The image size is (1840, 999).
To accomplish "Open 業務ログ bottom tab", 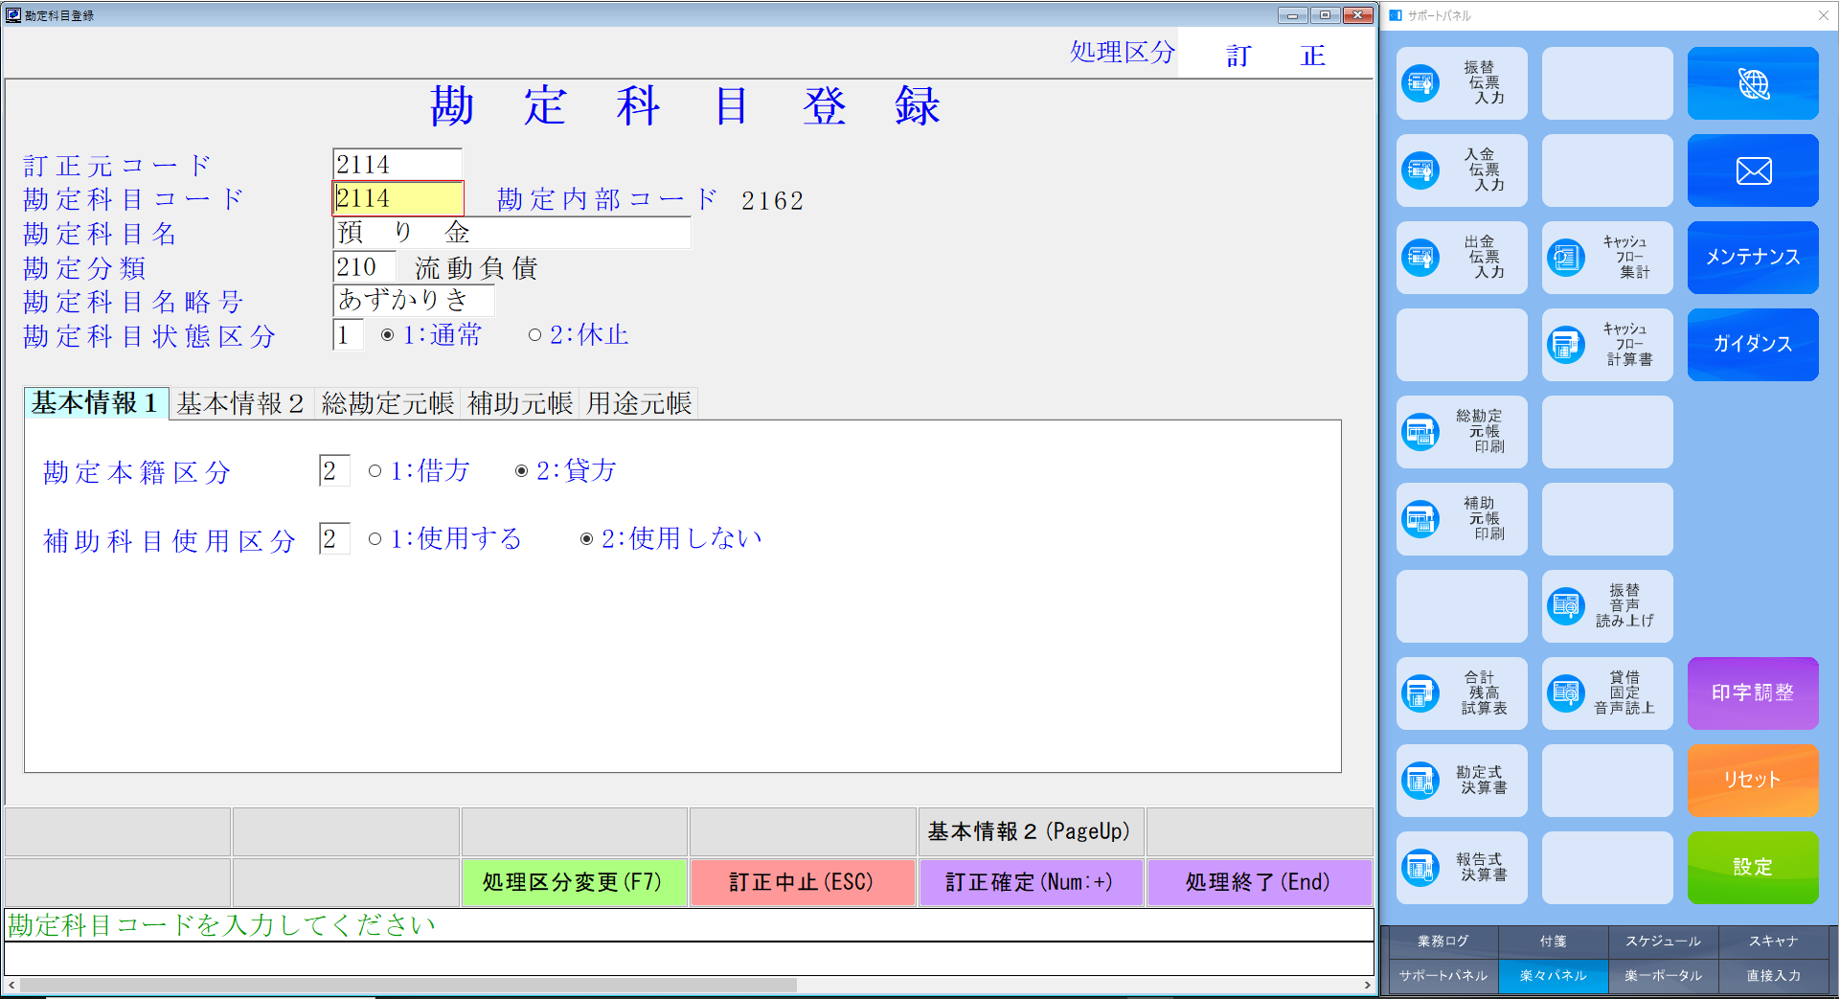I will point(1443,942).
